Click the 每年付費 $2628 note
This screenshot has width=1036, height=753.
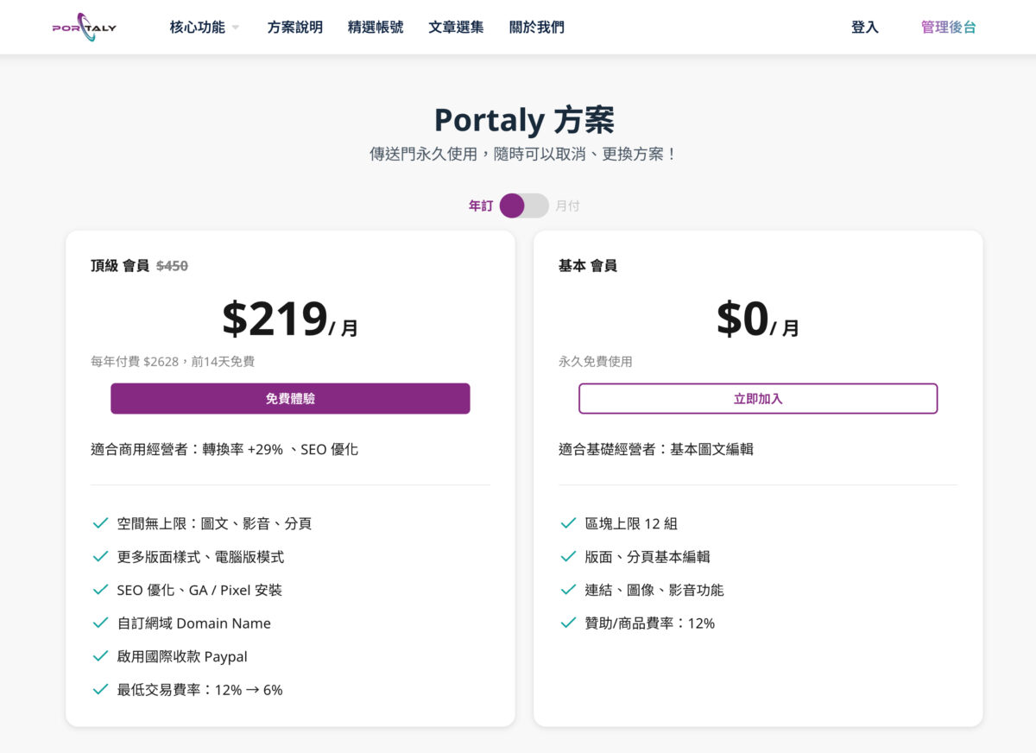click(x=173, y=362)
